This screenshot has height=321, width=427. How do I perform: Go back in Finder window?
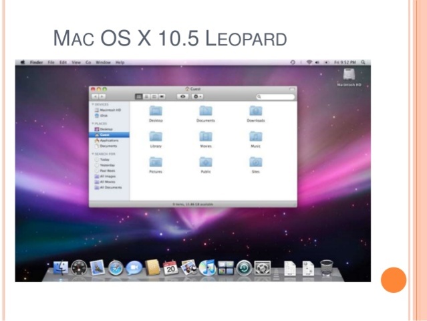click(x=95, y=97)
